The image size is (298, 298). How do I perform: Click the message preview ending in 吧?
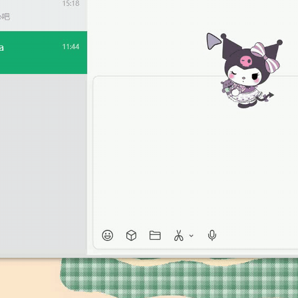(x=5, y=17)
